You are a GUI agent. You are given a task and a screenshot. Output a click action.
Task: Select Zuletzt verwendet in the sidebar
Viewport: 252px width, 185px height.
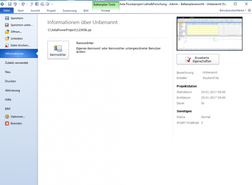click(x=17, y=63)
